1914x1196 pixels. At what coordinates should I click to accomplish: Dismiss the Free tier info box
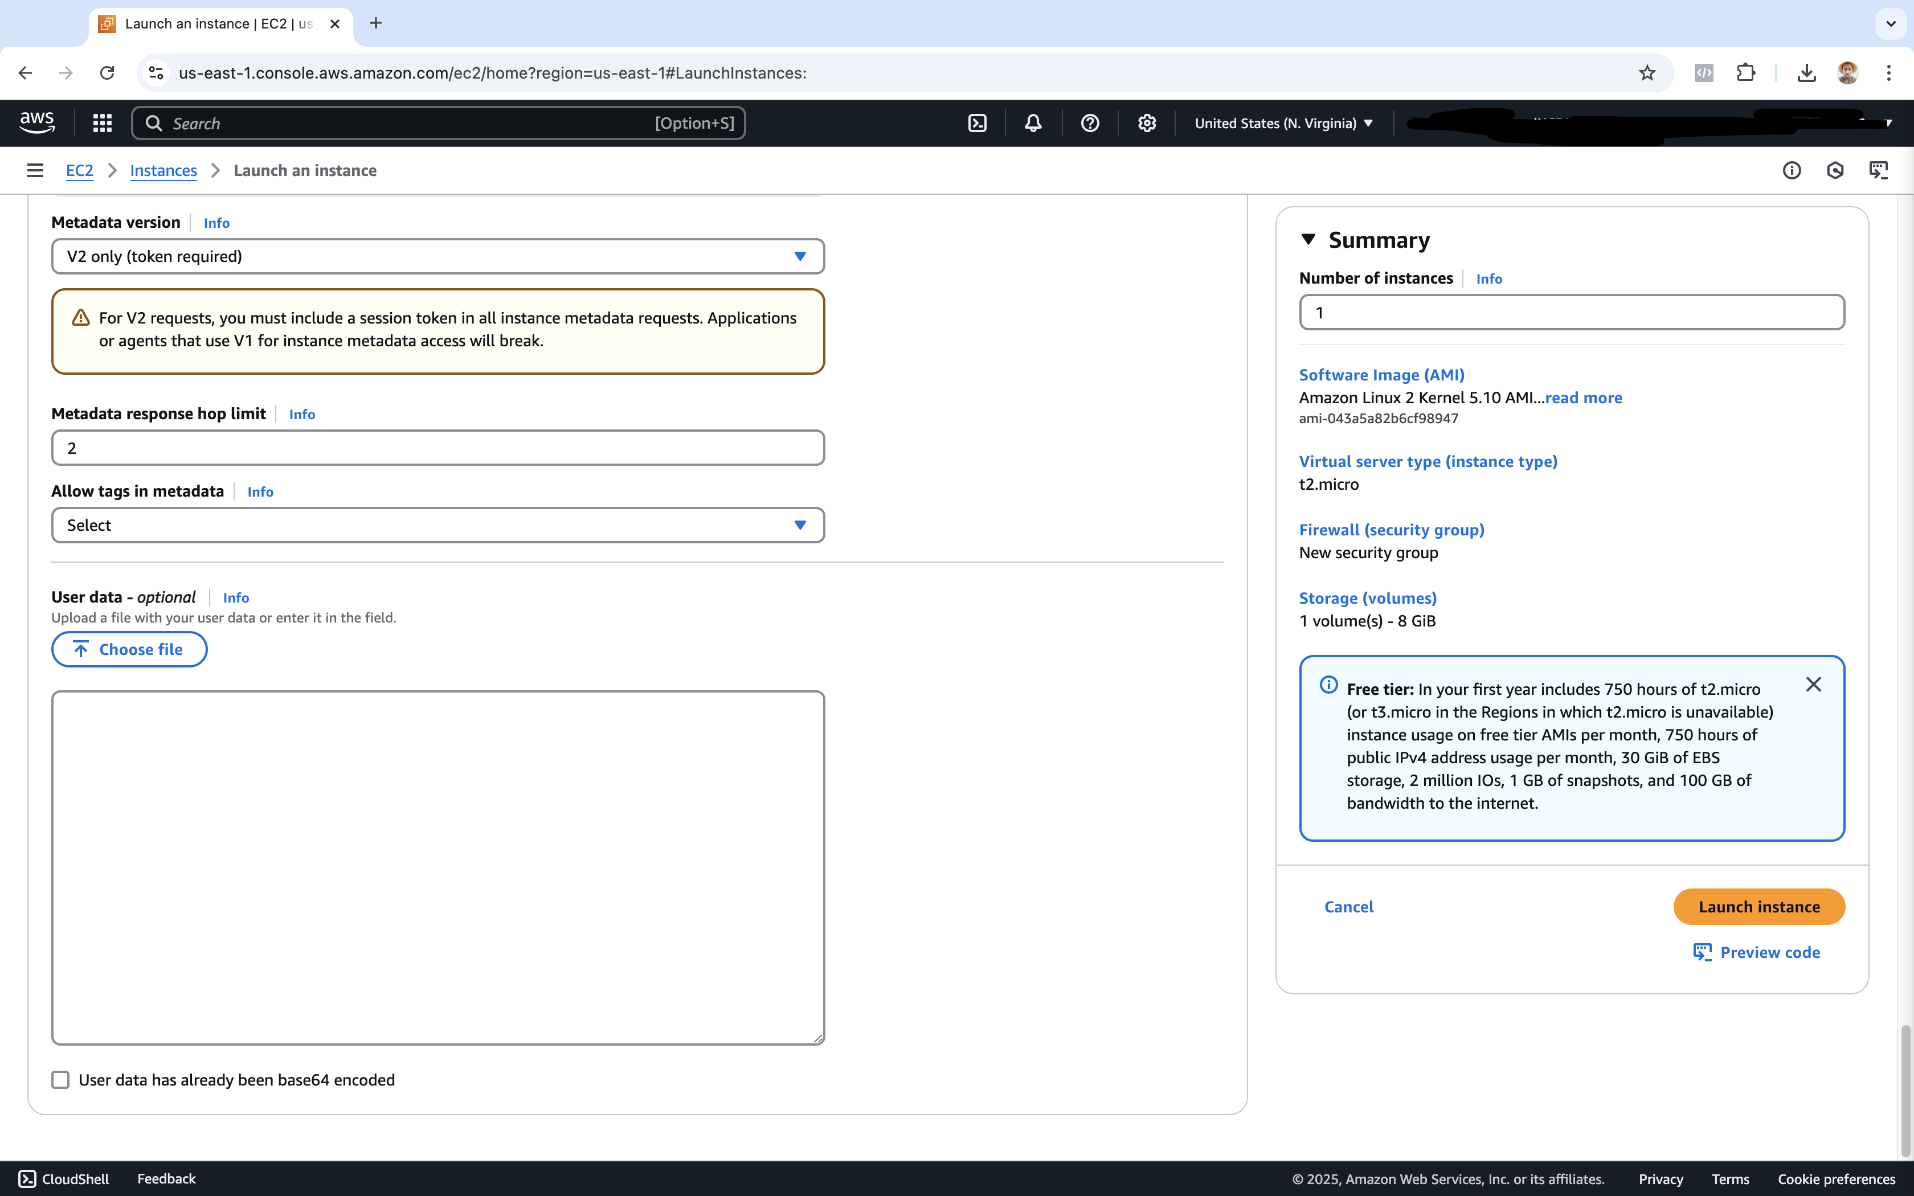pos(1814,684)
